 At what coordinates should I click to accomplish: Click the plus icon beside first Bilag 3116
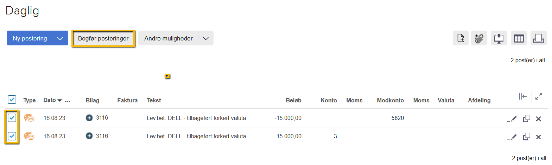89,118
